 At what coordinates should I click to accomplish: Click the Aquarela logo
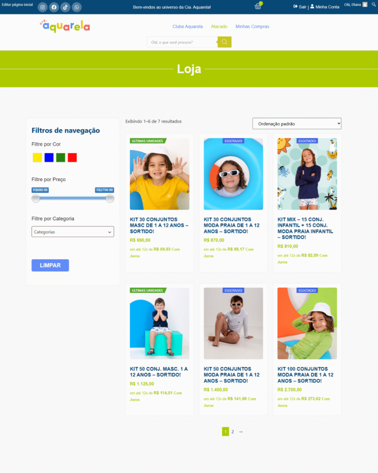click(x=65, y=26)
